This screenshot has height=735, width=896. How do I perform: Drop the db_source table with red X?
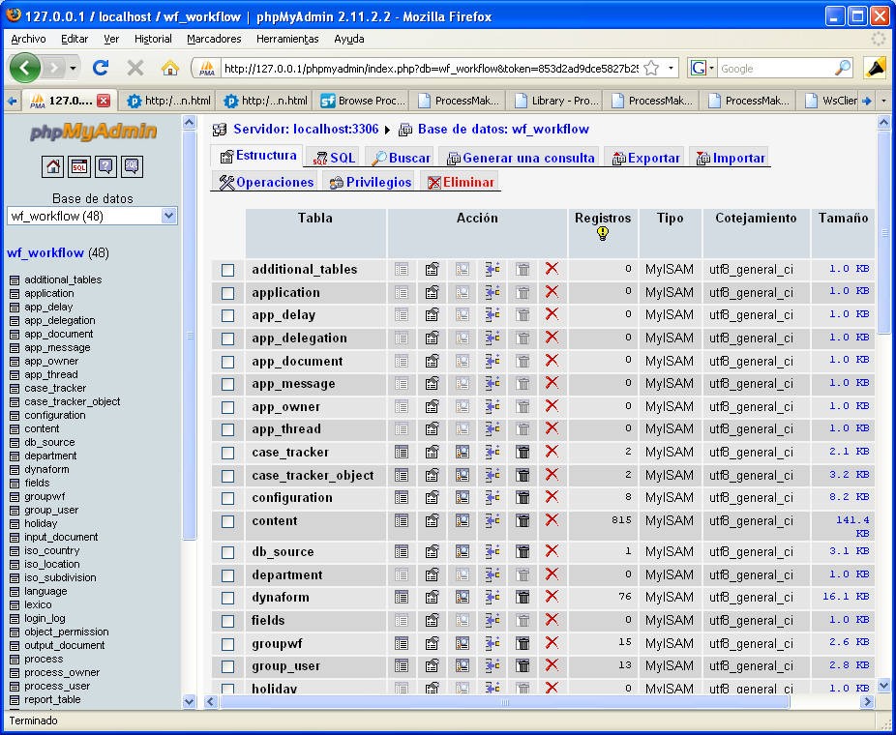[552, 551]
